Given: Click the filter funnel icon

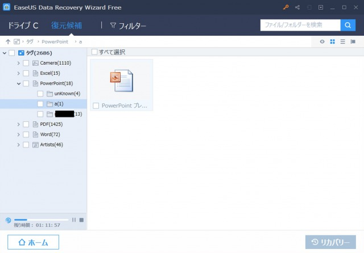Looking at the screenshot, I should click(x=113, y=25).
